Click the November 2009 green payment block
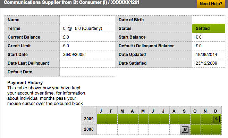 tap(206, 119)
